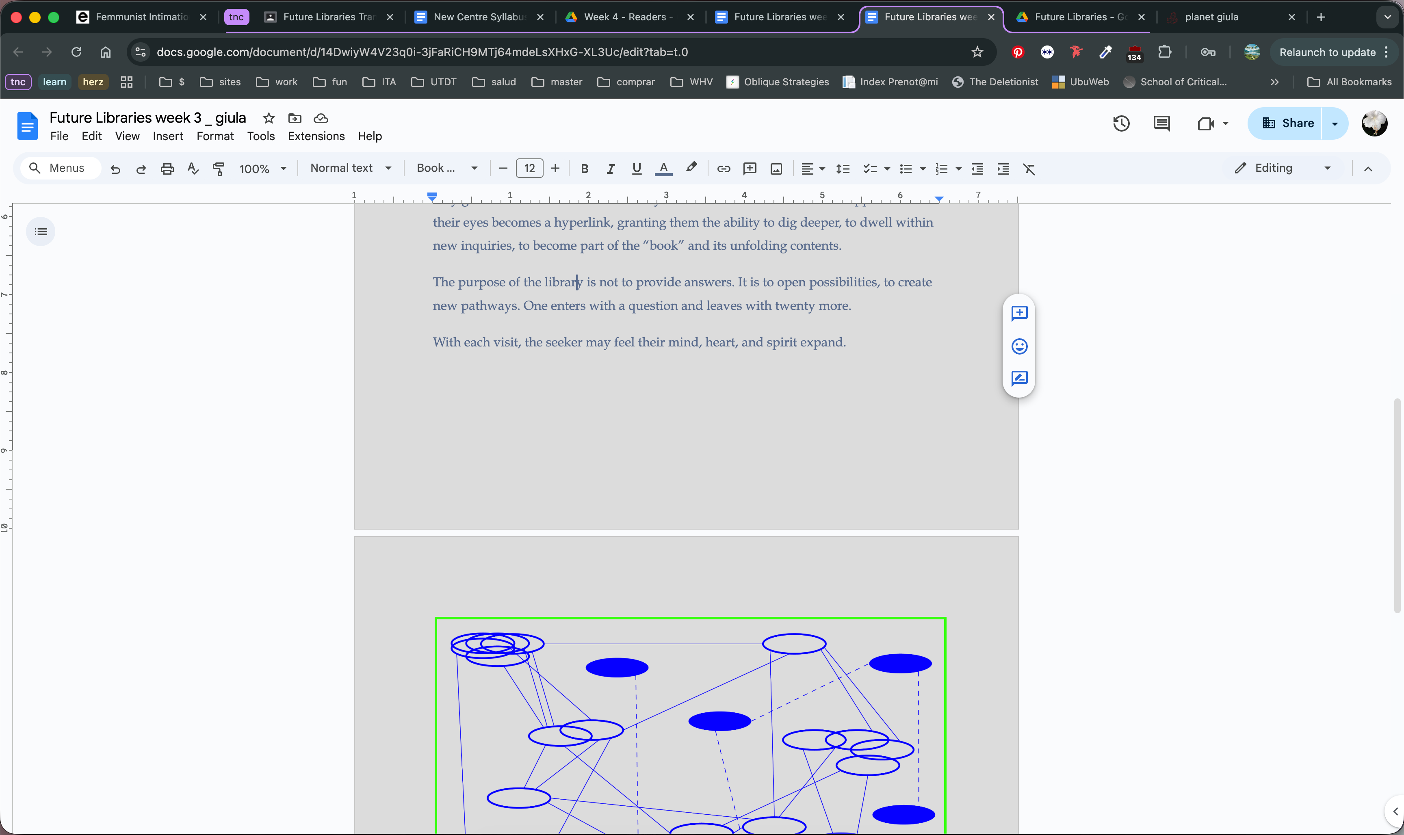The width and height of the screenshot is (1404, 835).
Task: Open the Normal text style dropdown
Action: point(351,168)
